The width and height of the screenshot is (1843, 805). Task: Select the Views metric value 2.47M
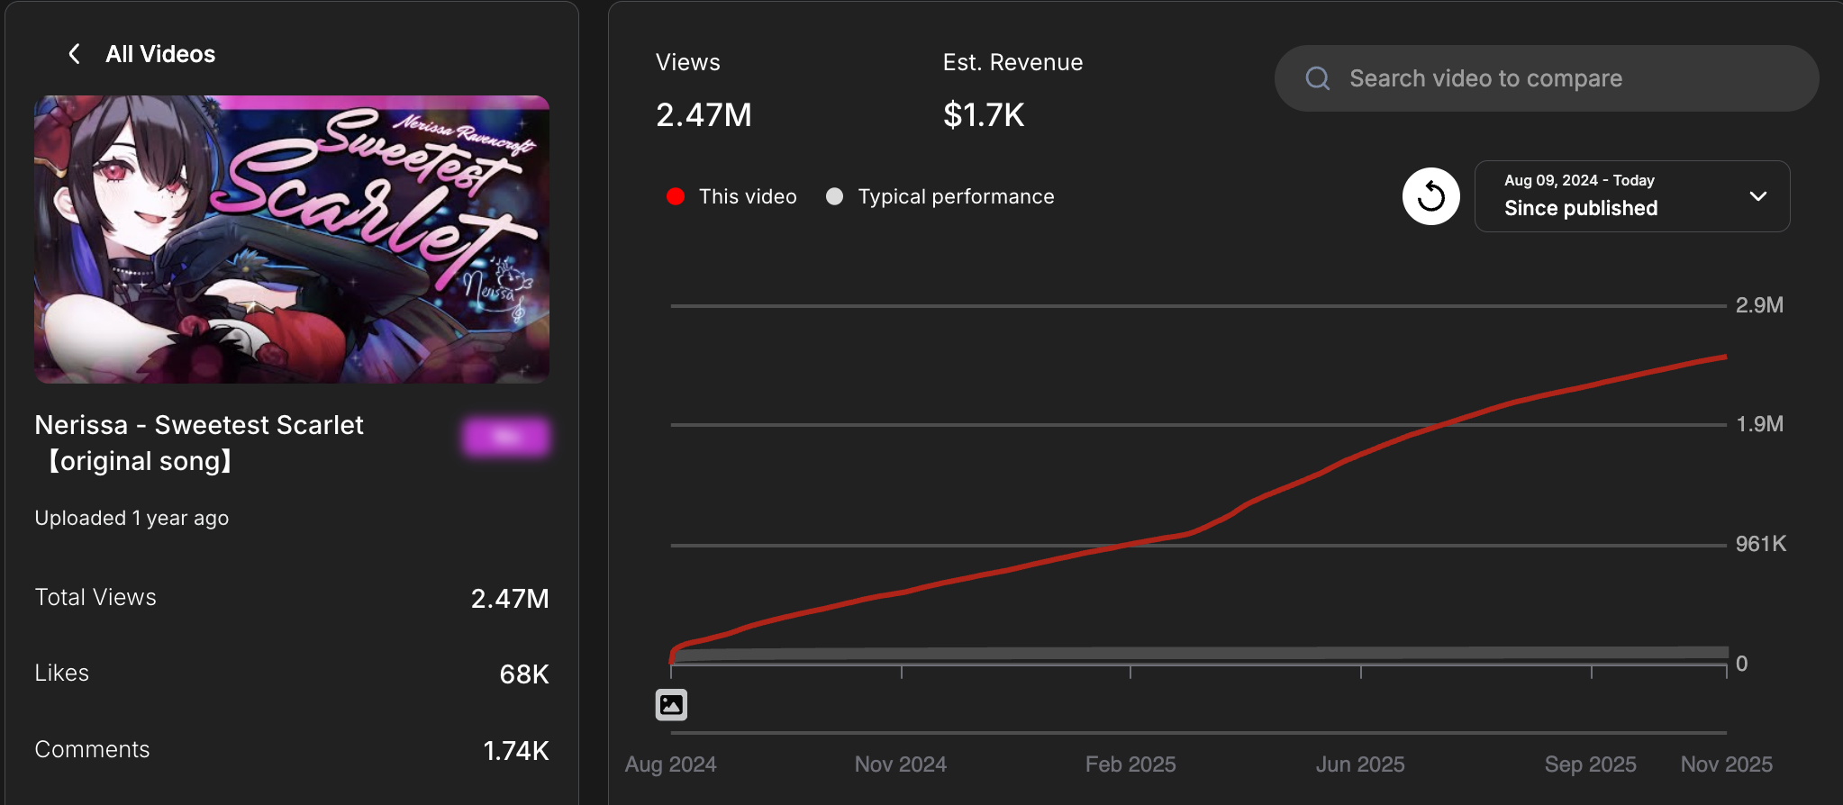click(x=704, y=115)
